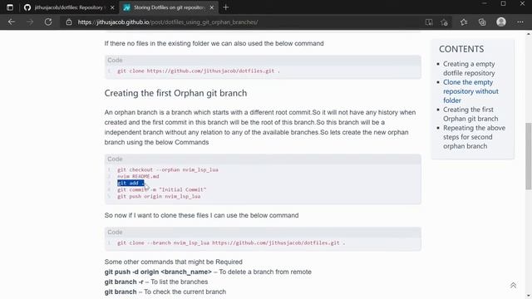
Task: Maximize the browser window
Action: click(x=503, y=3)
